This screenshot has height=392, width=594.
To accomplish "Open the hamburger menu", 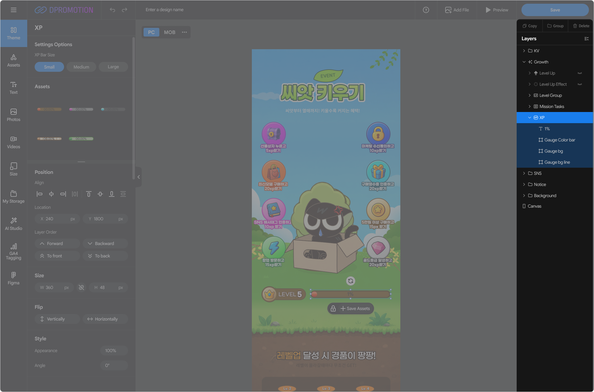I will (x=14, y=10).
